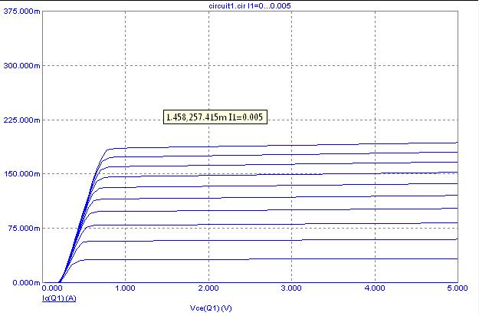
Task: Click the Vce(Q1) (V) axis label
Action: 211,308
